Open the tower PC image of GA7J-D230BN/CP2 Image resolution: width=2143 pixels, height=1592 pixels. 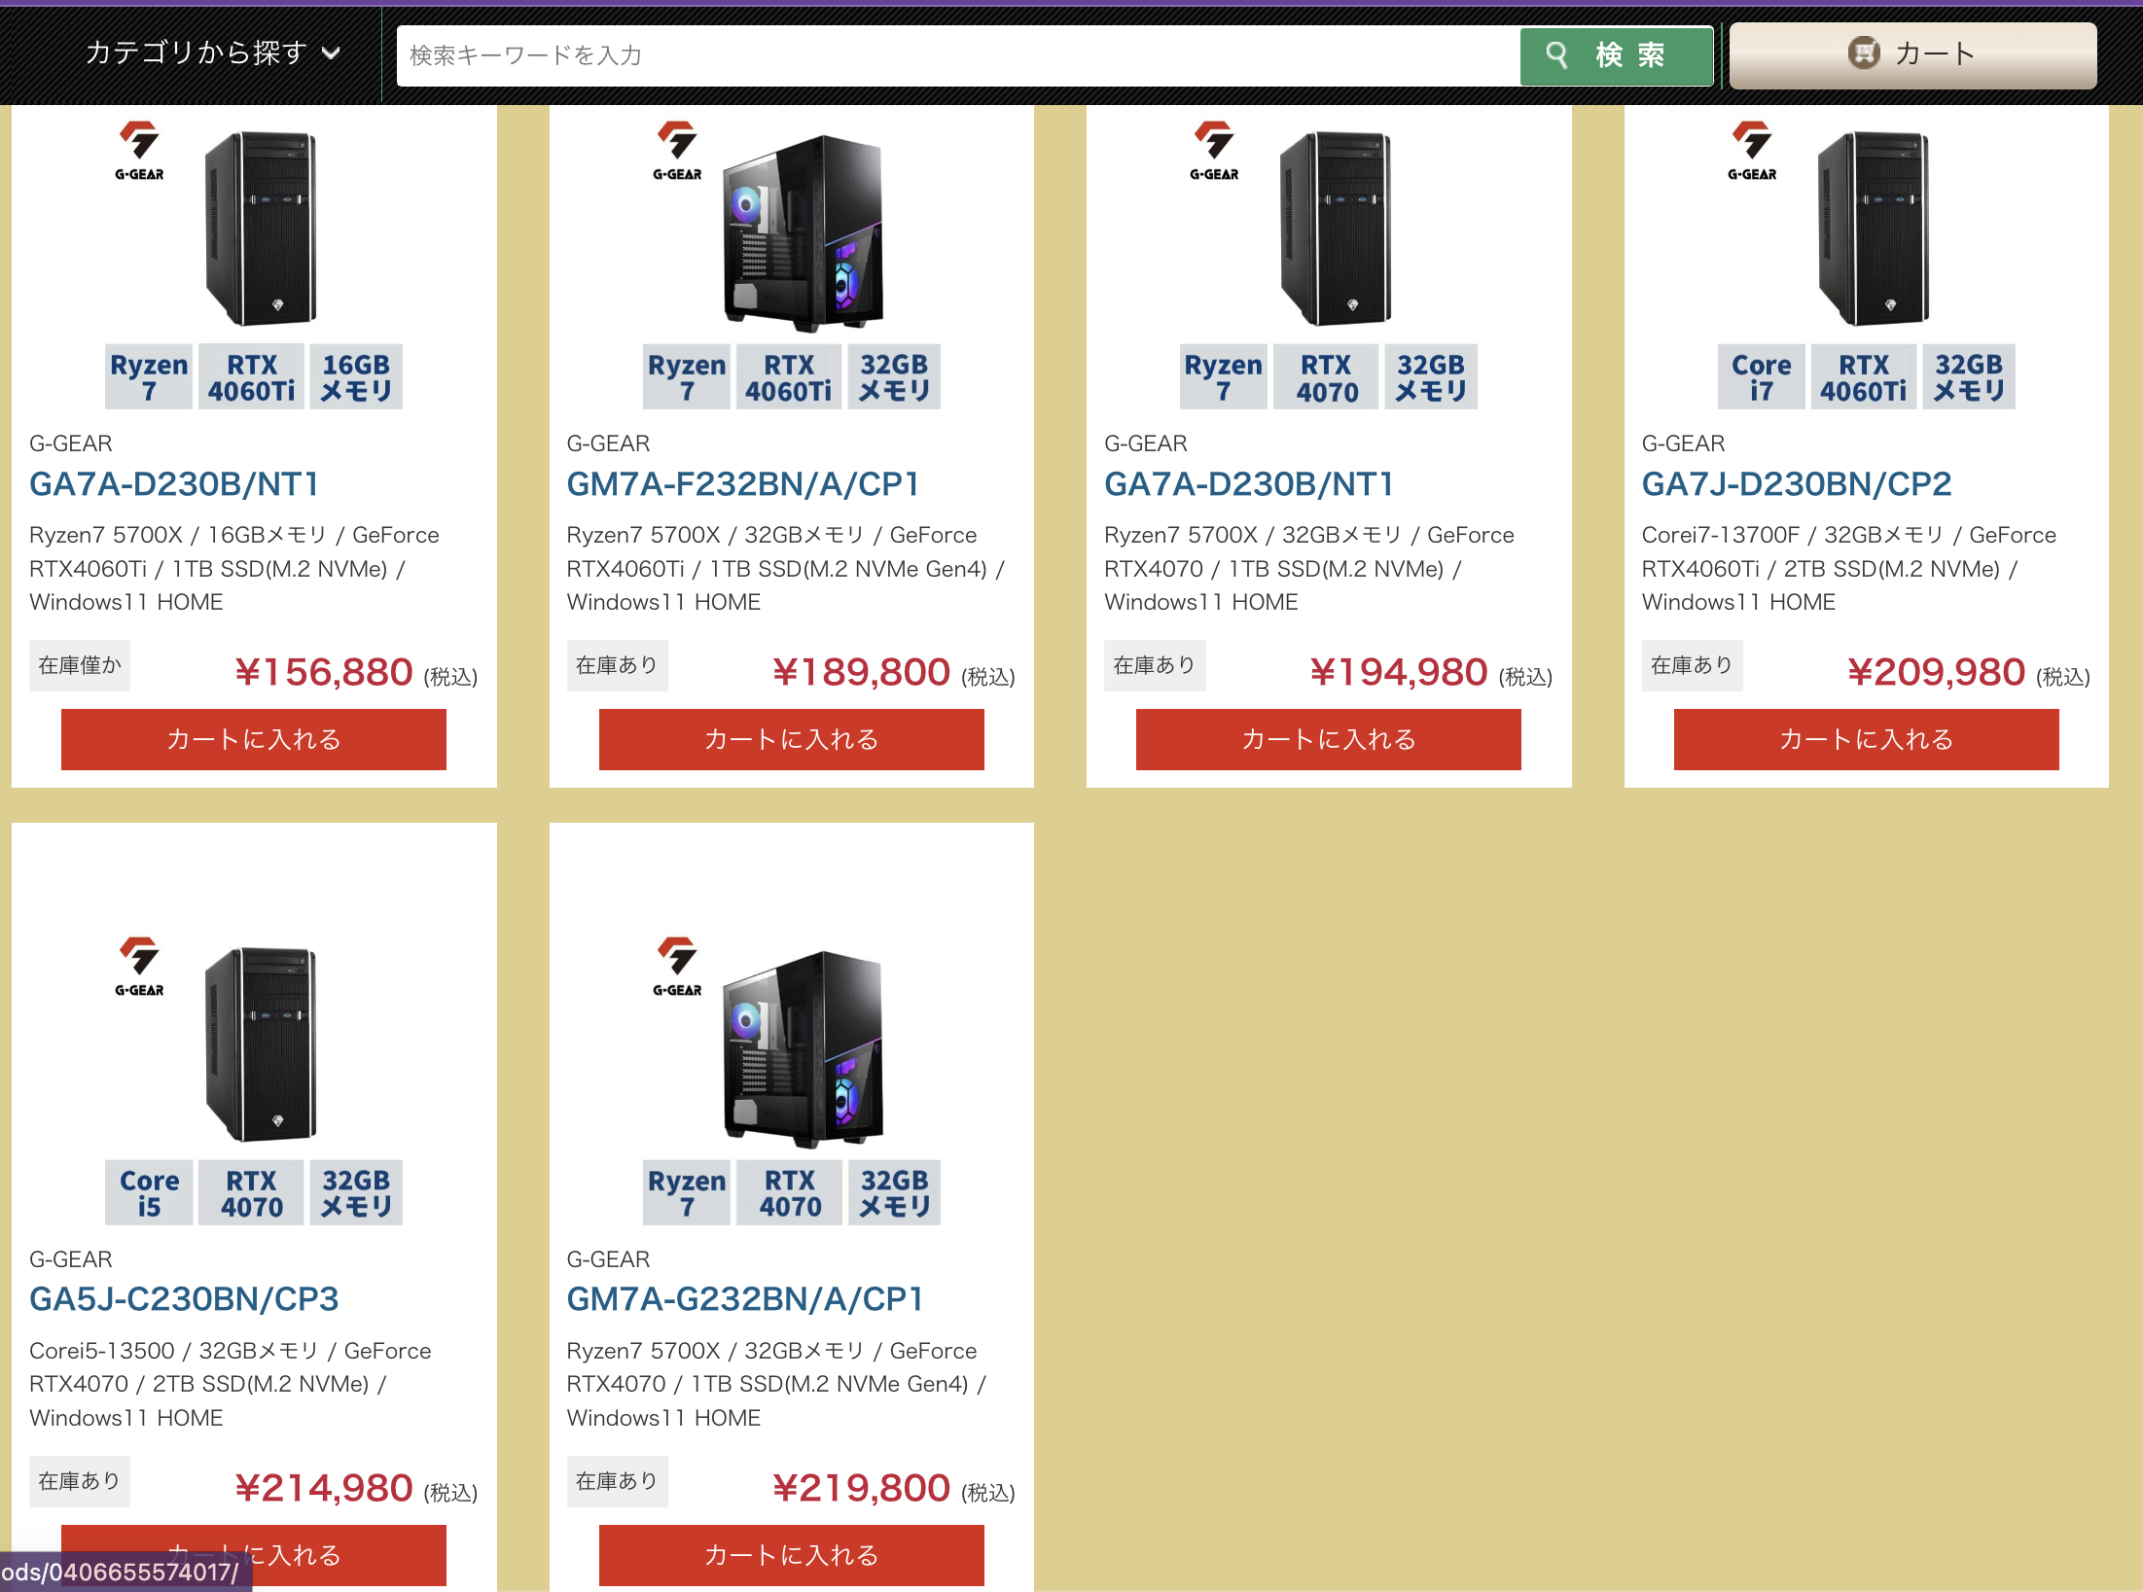click(x=1874, y=229)
